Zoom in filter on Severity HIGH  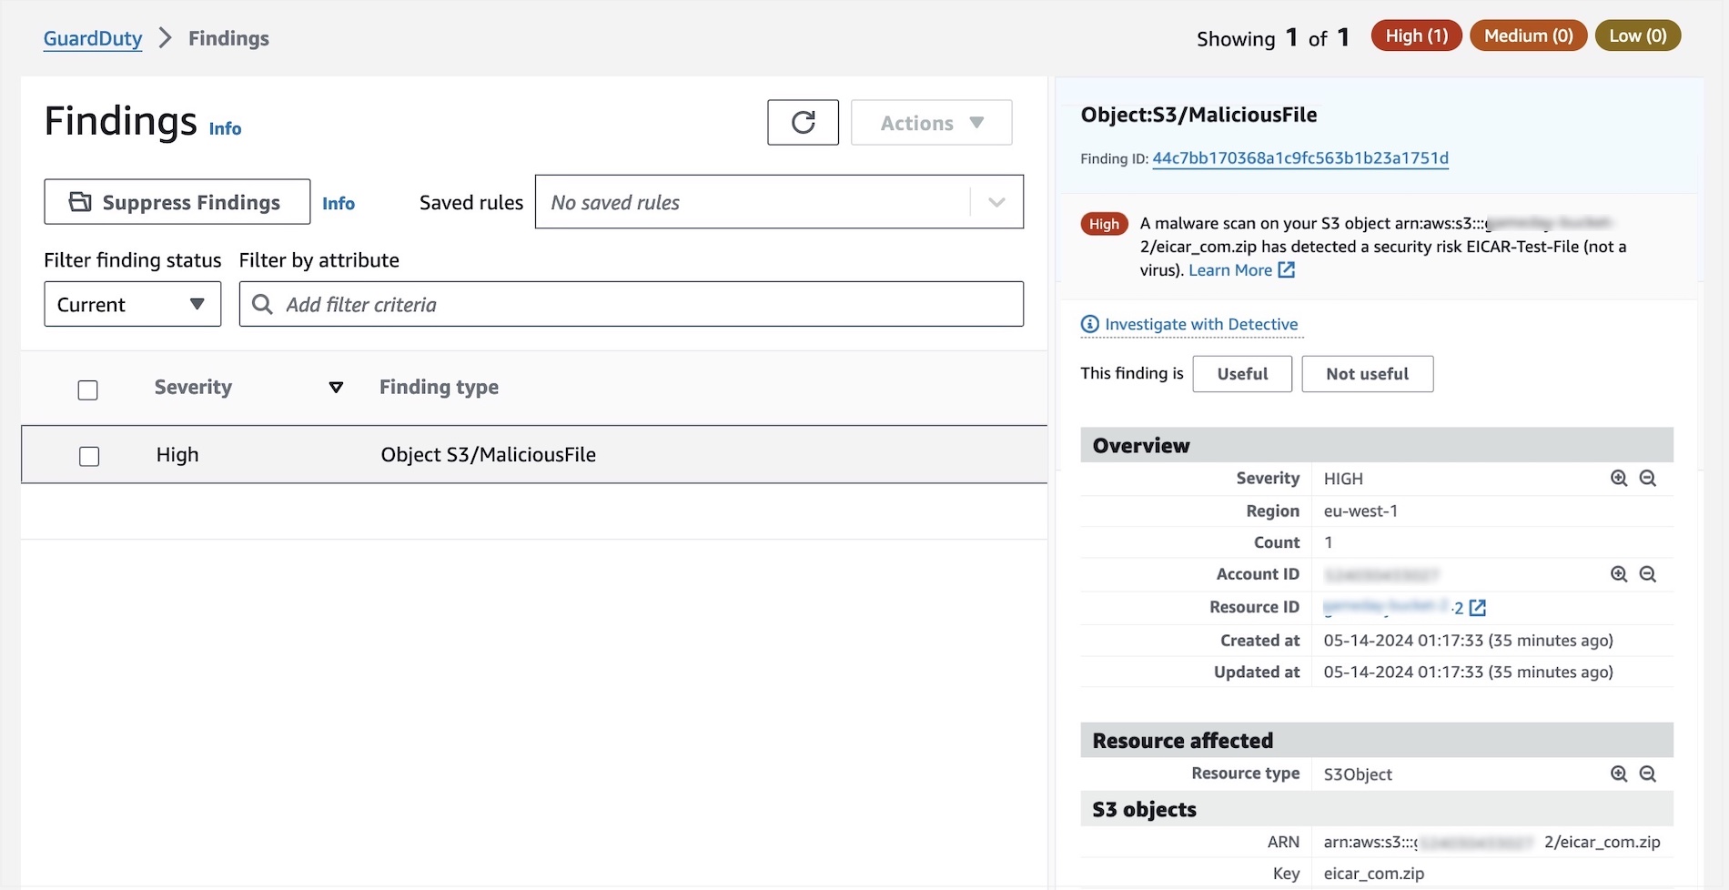click(1619, 479)
